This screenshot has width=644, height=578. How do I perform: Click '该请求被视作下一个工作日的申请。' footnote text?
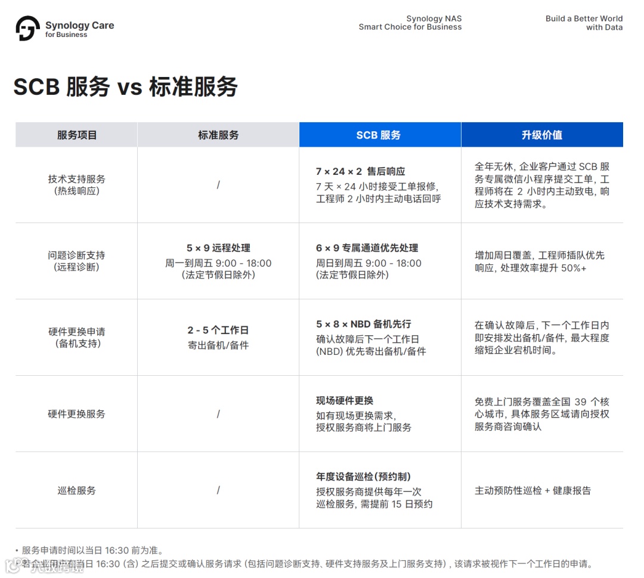[x=525, y=564]
